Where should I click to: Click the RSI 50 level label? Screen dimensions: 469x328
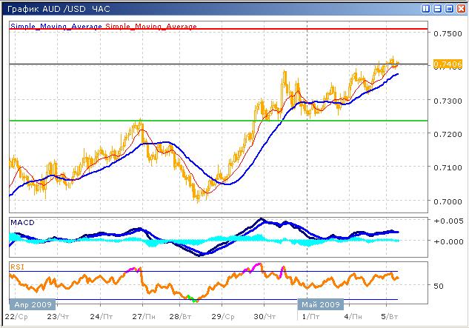point(439,286)
